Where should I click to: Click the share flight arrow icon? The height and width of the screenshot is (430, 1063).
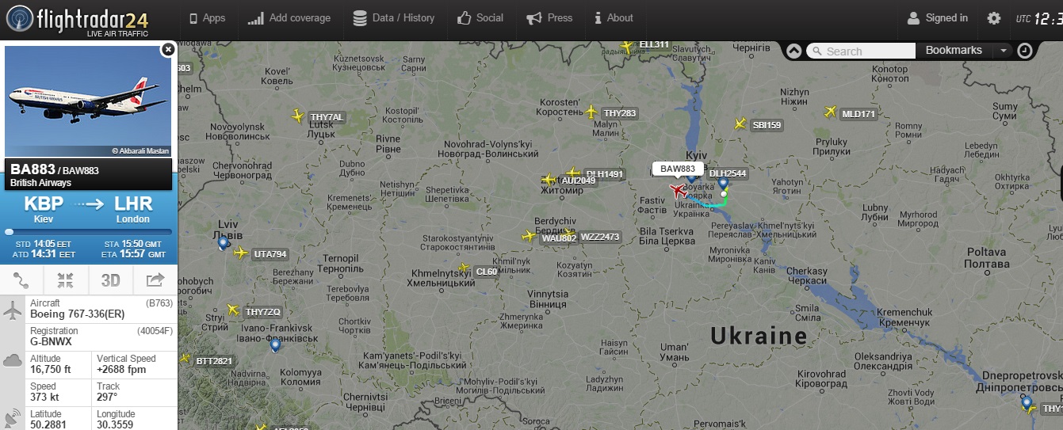(x=155, y=280)
